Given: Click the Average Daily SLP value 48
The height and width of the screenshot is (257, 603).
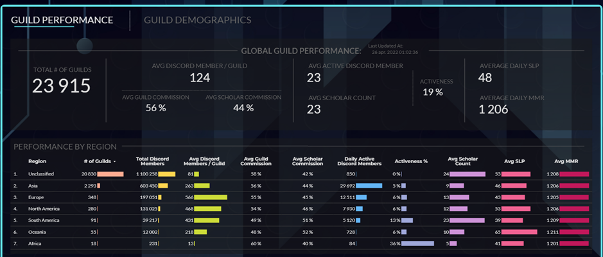Looking at the screenshot, I should point(485,78).
